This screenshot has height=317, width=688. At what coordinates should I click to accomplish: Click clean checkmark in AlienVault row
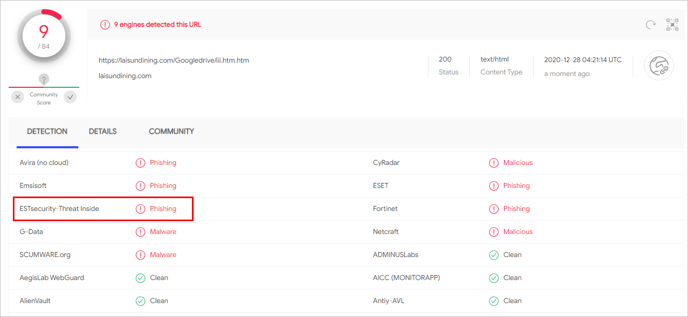140,301
